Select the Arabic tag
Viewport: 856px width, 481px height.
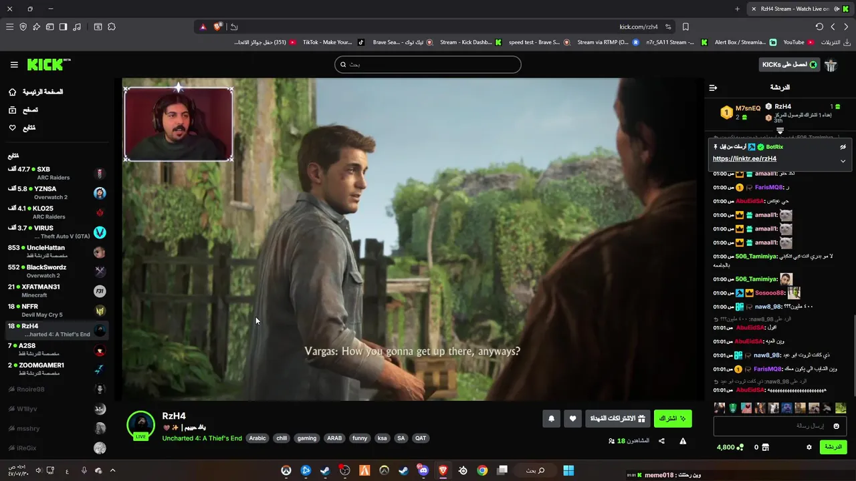257,438
